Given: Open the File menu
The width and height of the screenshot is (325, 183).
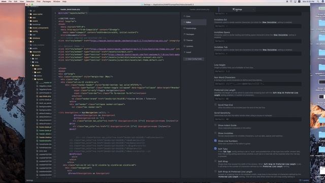Looking at the screenshot, I should click(x=10, y=2).
